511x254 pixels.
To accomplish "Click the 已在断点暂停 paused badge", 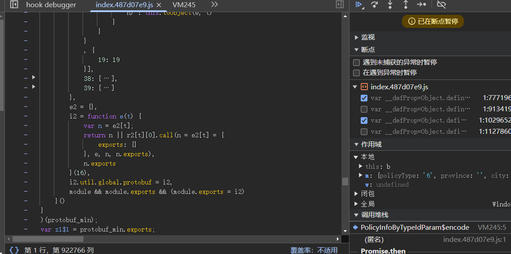I will tap(433, 22).
